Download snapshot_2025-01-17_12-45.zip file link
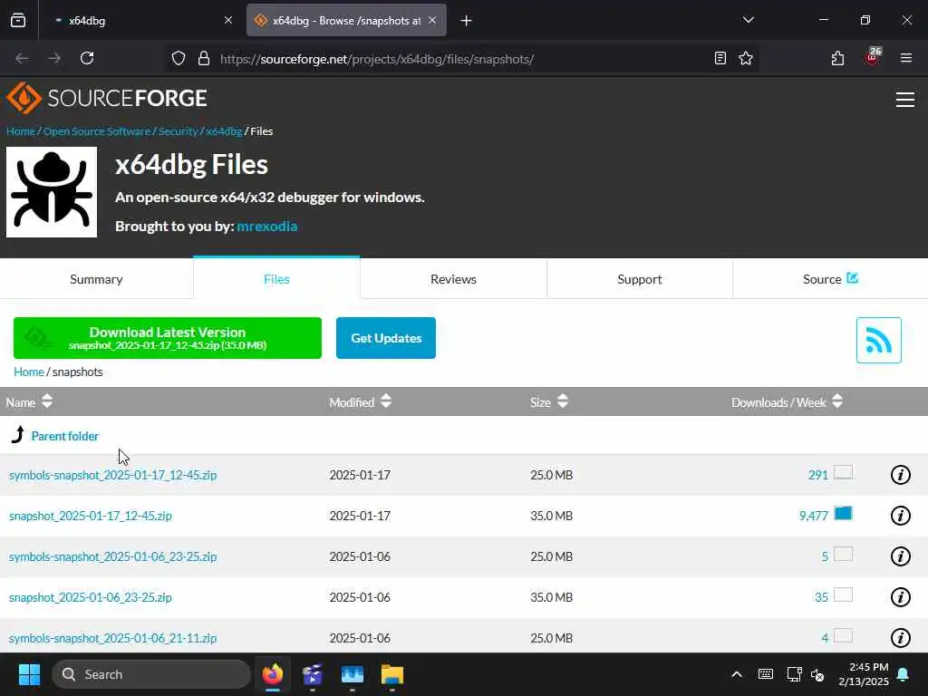Viewport: 928px width, 696px height. [x=91, y=516]
